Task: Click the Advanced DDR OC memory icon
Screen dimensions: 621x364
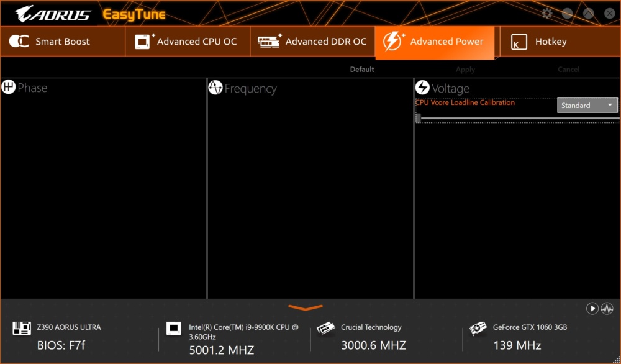Action: (270, 41)
